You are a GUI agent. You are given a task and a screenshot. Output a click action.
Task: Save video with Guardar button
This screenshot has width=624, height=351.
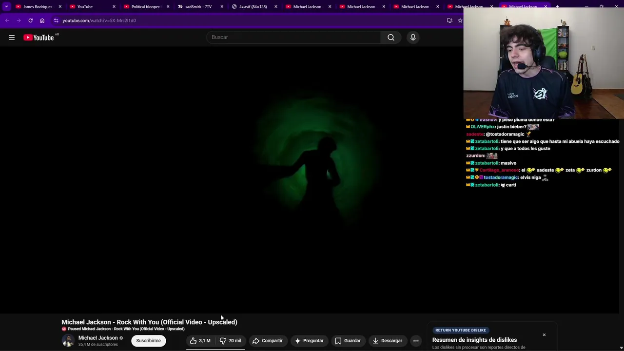(348, 341)
